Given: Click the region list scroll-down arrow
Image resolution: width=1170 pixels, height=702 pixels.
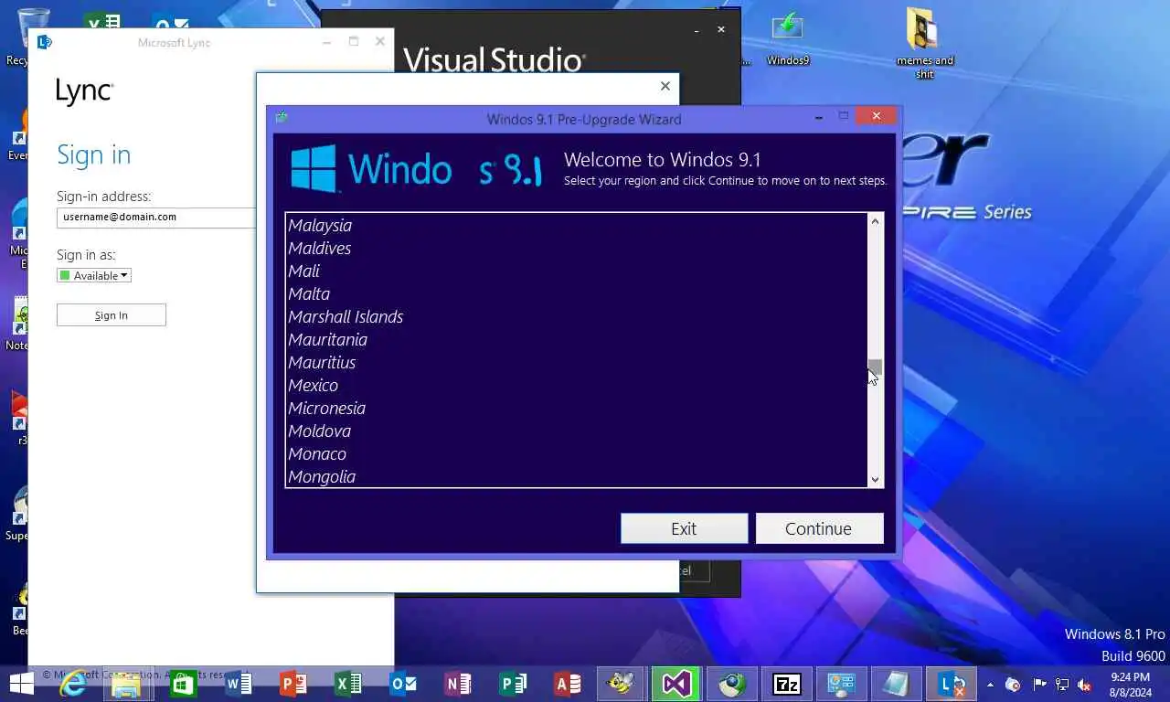Looking at the screenshot, I should click(x=875, y=479).
